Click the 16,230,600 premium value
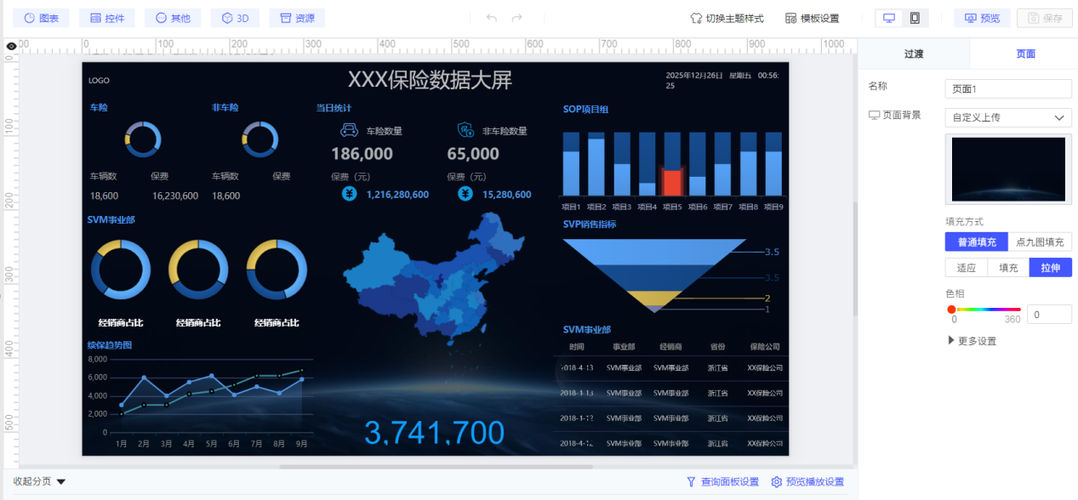1078x500 pixels. coord(175,196)
